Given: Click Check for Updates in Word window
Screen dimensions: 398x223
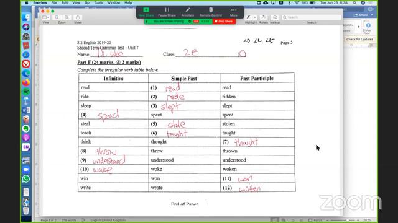Looking at the screenshot, I should click(359, 39).
